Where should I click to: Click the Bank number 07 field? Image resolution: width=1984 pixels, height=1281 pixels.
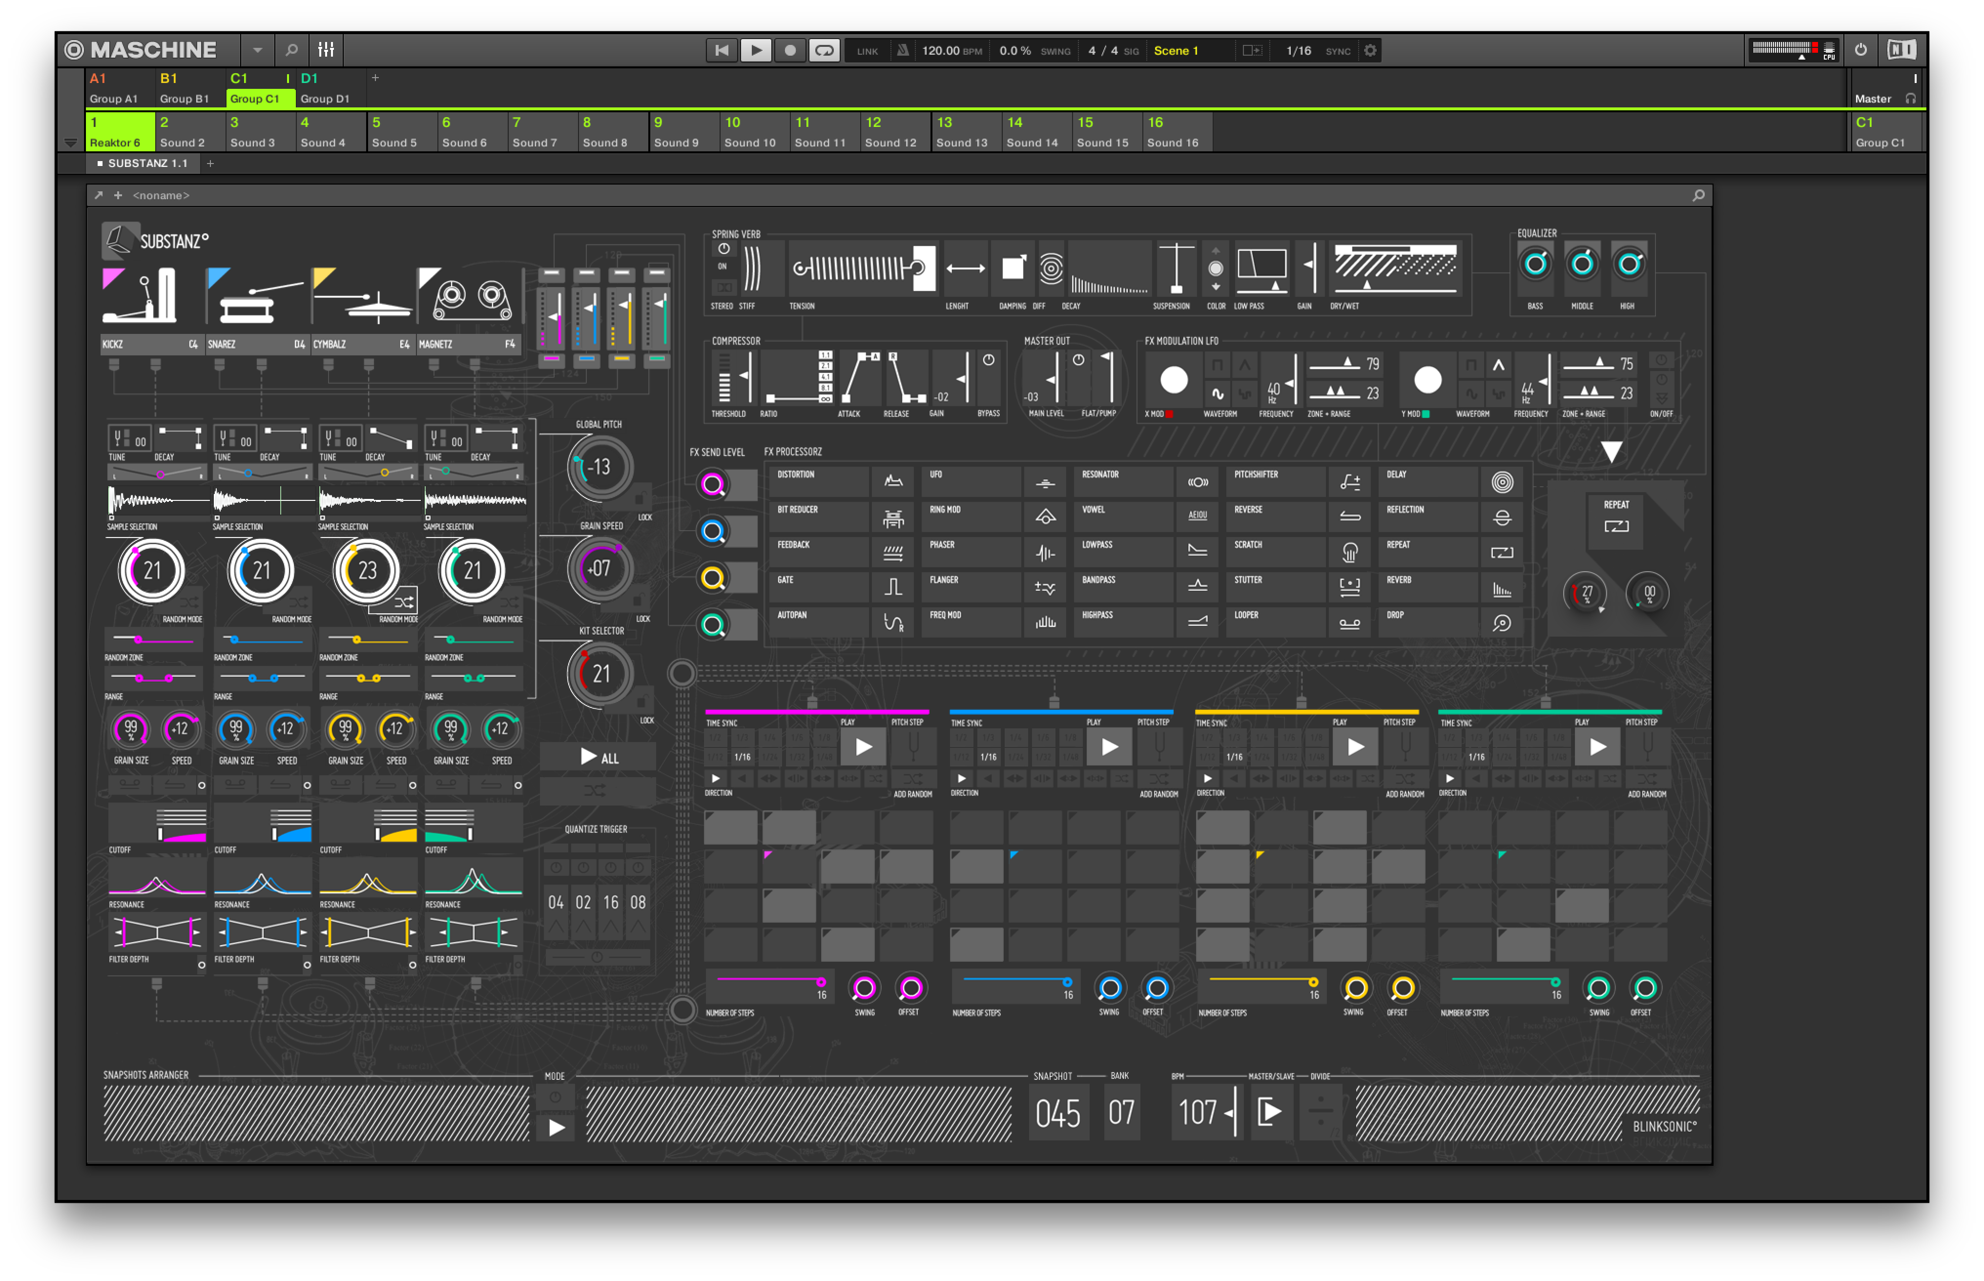(x=1121, y=1112)
